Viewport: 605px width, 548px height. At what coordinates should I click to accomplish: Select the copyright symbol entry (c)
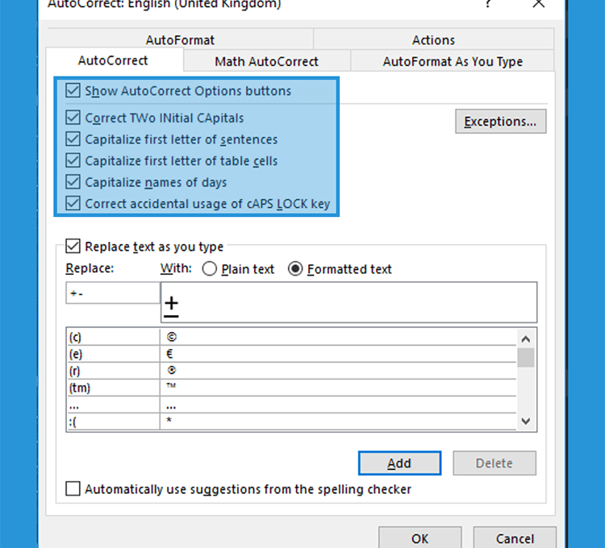(292, 337)
